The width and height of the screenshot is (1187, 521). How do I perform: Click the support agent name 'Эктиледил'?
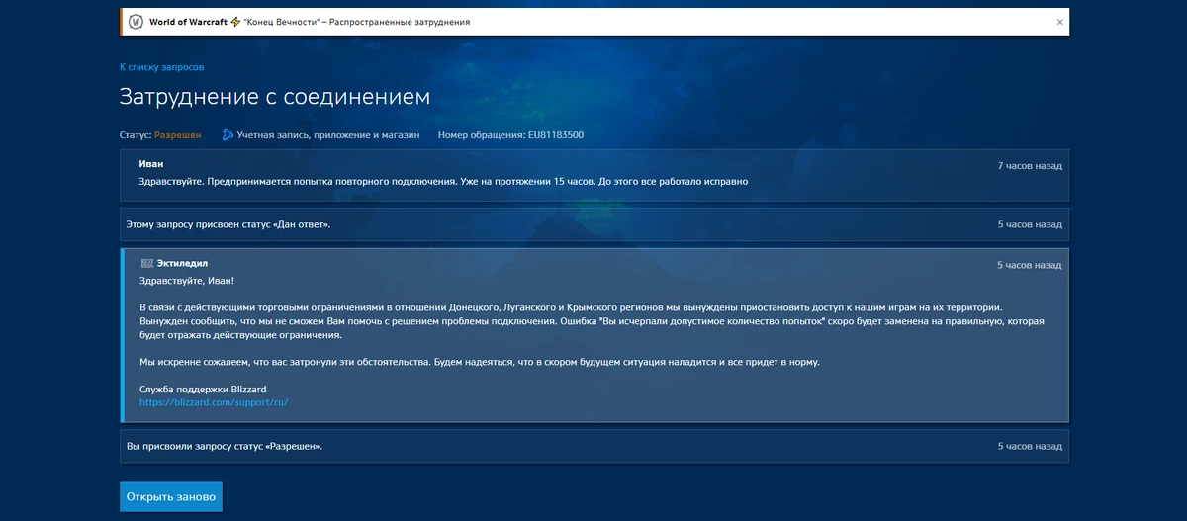point(182,263)
